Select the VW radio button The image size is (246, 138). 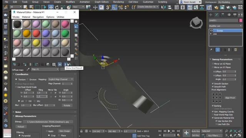pos(27,101)
